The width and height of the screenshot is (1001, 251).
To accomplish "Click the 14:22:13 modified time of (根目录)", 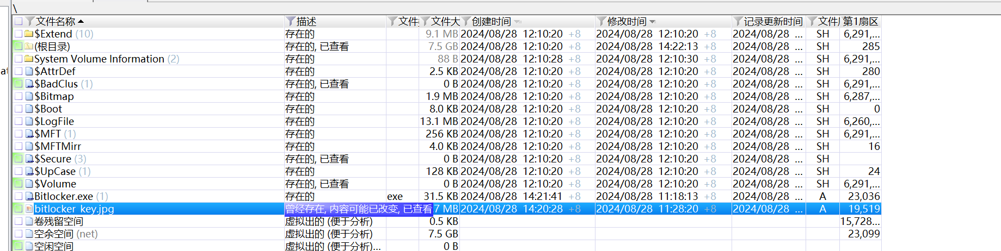I will click(678, 46).
